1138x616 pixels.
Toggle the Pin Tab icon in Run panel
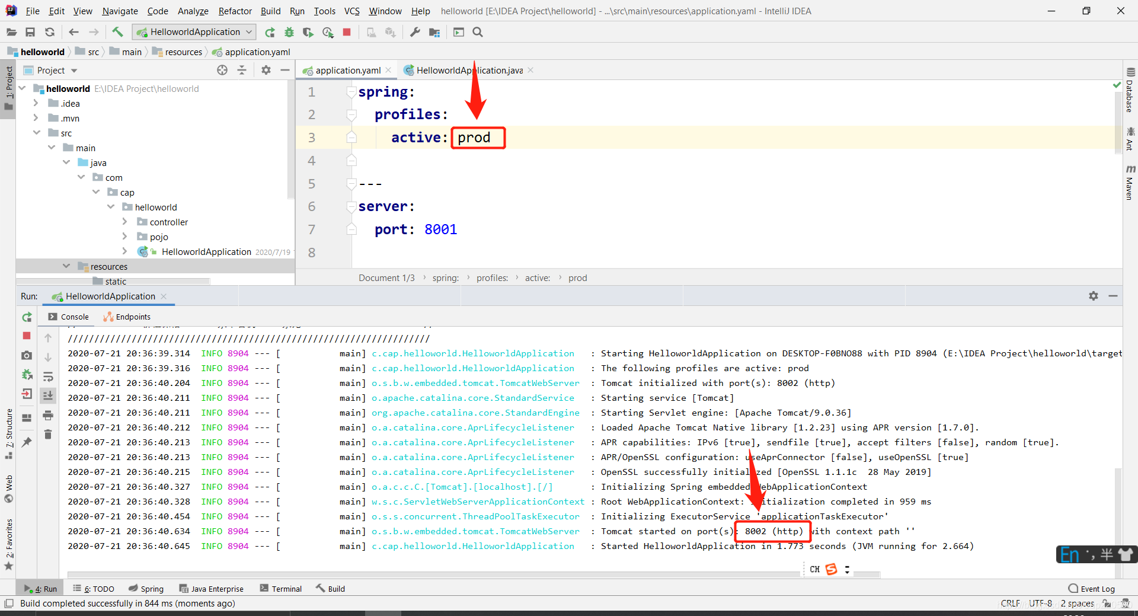point(27,442)
